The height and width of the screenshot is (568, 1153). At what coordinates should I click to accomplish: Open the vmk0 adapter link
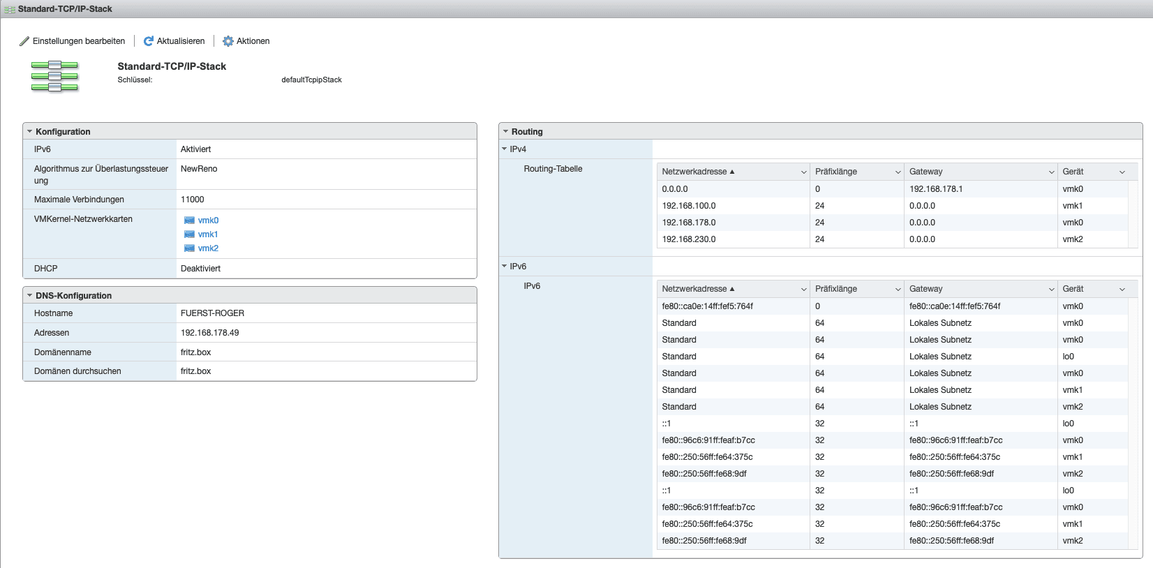pyautogui.click(x=208, y=221)
